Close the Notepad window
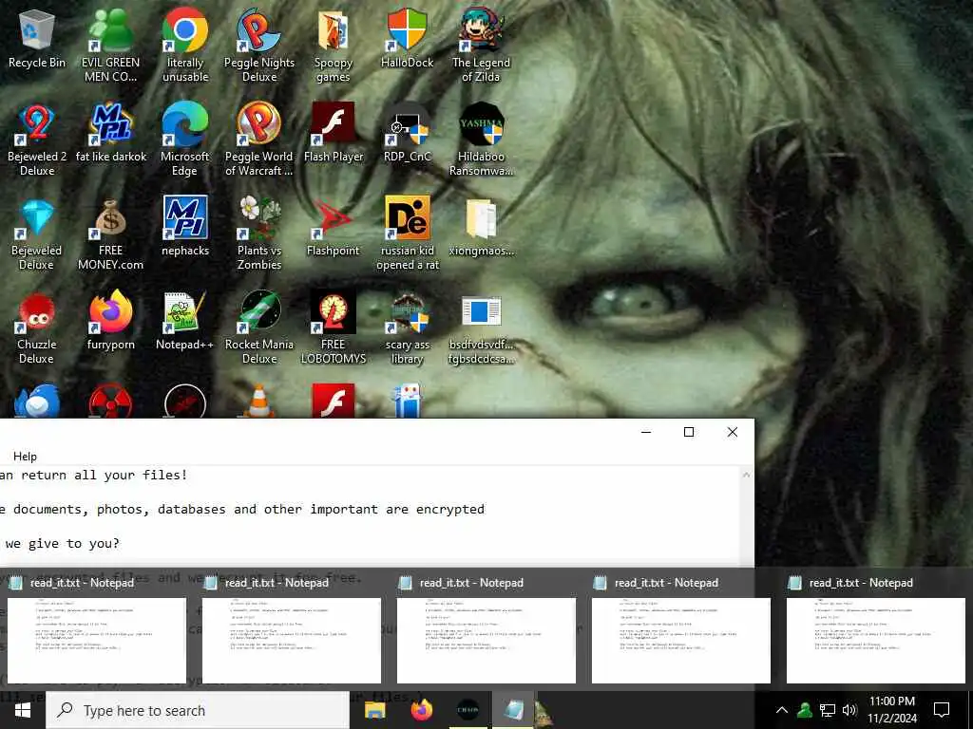 coord(733,432)
